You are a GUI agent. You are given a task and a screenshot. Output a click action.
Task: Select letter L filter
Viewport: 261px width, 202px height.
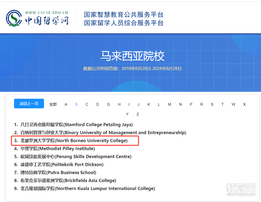point(159,104)
